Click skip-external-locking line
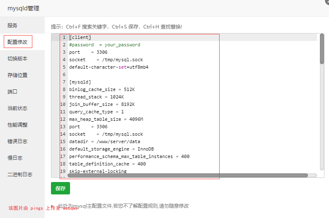The image size is (329, 218). click(x=98, y=171)
